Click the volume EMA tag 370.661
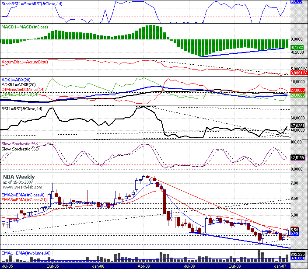The height and width of the screenshot is (269, 308). click(x=297, y=258)
